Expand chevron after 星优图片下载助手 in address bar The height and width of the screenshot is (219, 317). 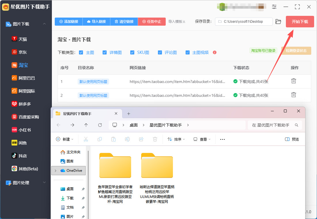coord(188,125)
